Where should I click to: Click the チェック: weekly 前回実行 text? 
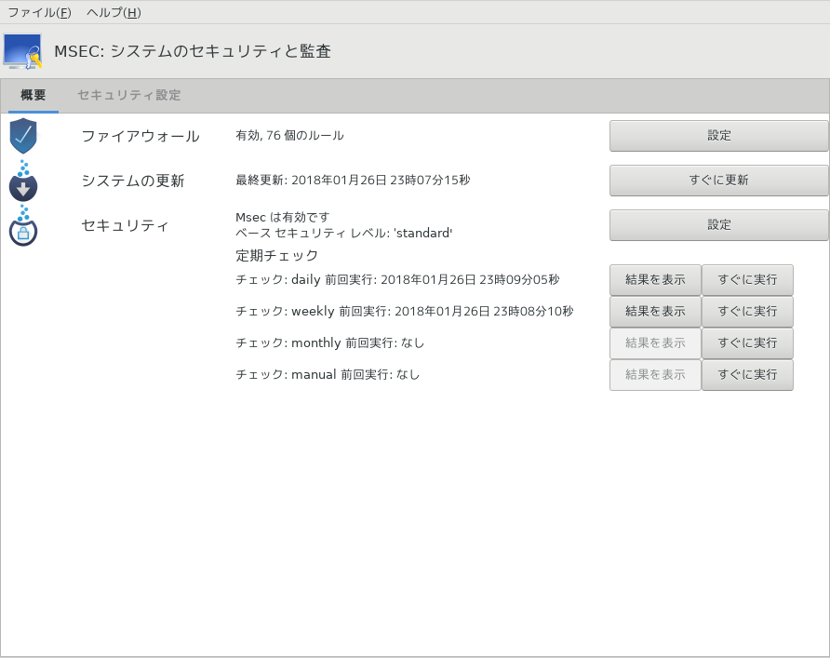pos(405,311)
